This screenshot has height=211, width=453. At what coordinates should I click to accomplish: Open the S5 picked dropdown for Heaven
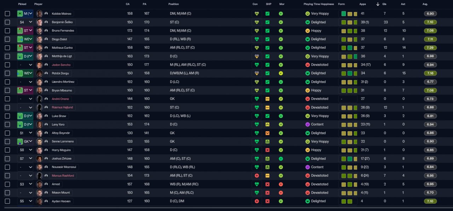[25, 201]
